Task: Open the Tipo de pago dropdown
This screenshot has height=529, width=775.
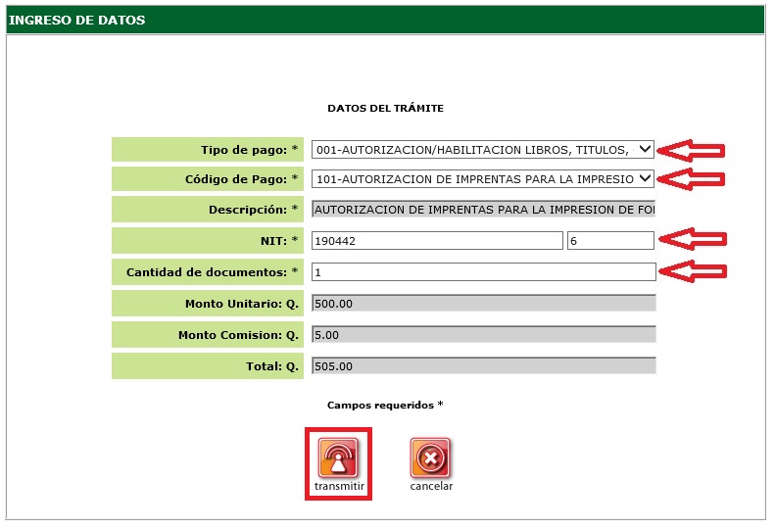Action: pyautogui.click(x=482, y=149)
